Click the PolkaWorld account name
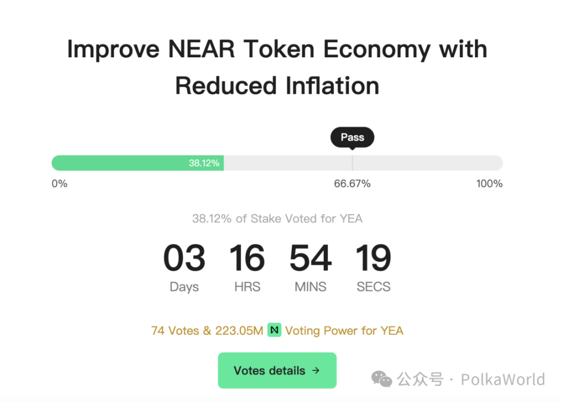The image size is (563, 402). click(x=502, y=379)
